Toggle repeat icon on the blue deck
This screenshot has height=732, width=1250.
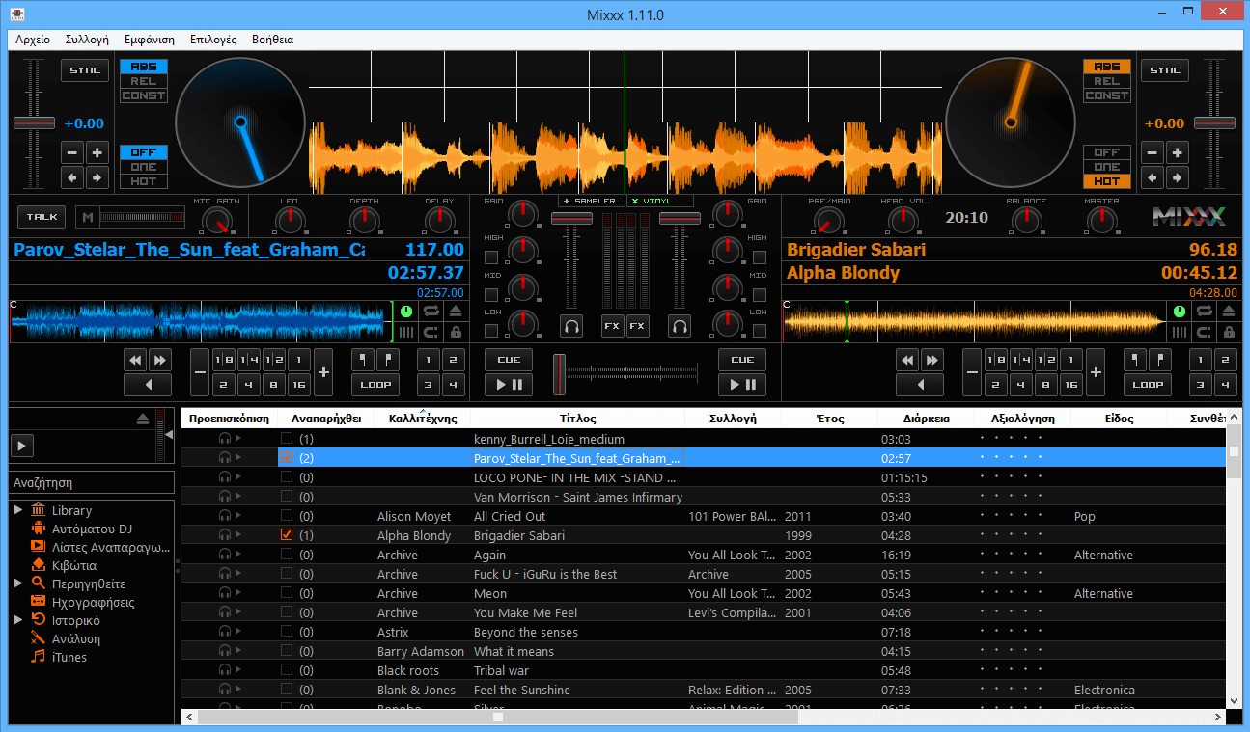coord(431,311)
